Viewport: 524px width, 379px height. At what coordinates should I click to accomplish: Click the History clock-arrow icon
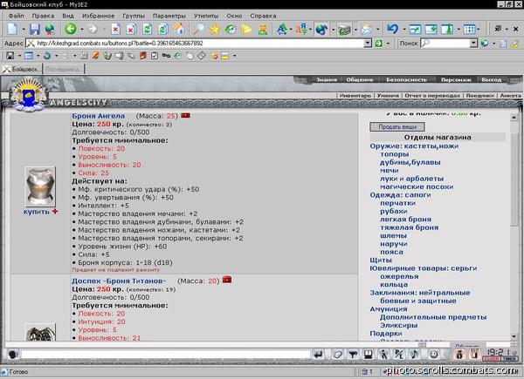pos(231,30)
